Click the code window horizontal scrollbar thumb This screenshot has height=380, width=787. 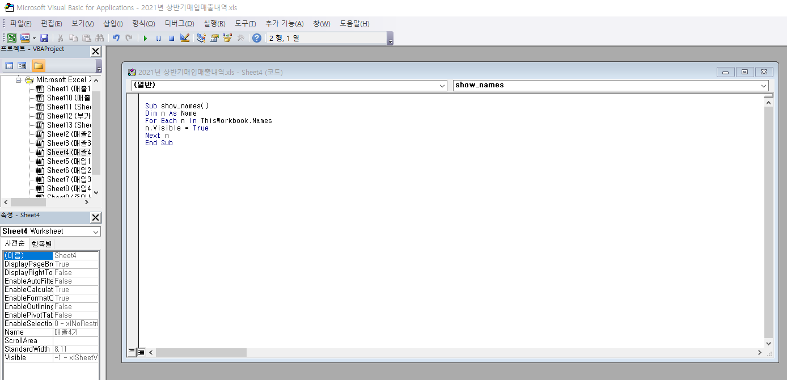coord(201,352)
